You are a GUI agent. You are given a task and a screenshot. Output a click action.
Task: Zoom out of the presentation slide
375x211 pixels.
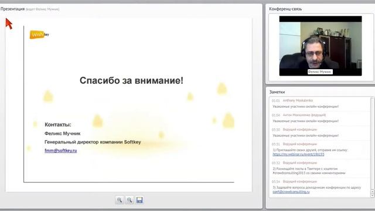[x=129, y=200]
